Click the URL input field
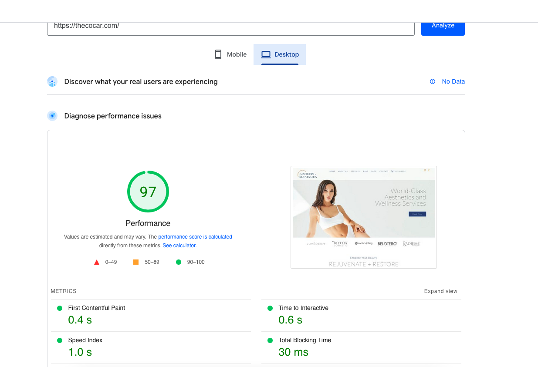The height and width of the screenshot is (367, 538). [231, 26]
